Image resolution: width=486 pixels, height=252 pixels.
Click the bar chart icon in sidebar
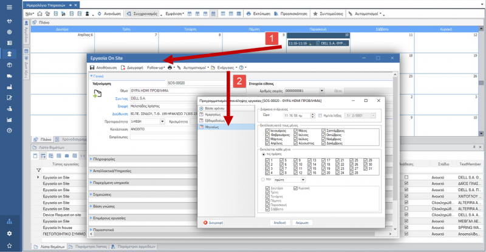9,120
